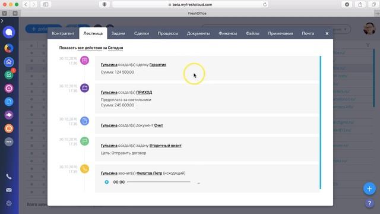Open the mail envelope icon in sidebar
Viewport: 380px width, 214px height.
pyautogui.click(x=9, y=190)
